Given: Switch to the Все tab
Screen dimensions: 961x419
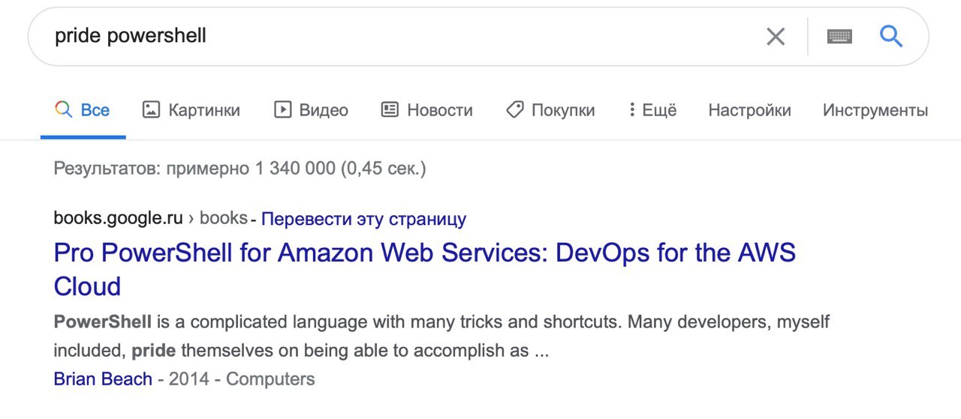Looking at the screenshot, I should click(x=83, y=110).
